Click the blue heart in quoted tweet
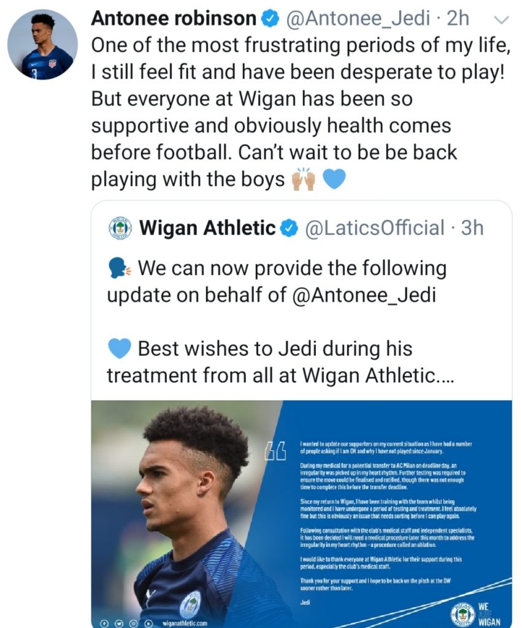The width and height of the screenshot is (522, 628). pyautogui.click(x=119, y=349)
